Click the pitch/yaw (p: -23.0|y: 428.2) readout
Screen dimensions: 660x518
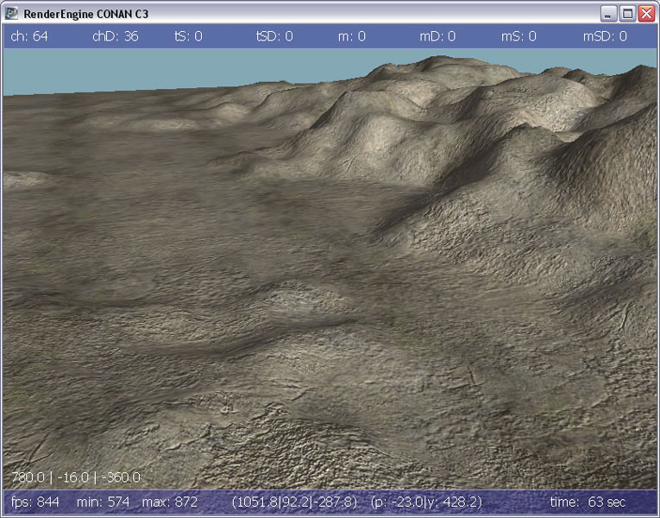(x=425, y=502)
